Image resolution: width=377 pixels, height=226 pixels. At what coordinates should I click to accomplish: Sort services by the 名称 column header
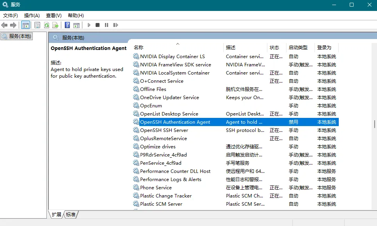(139, 48)
